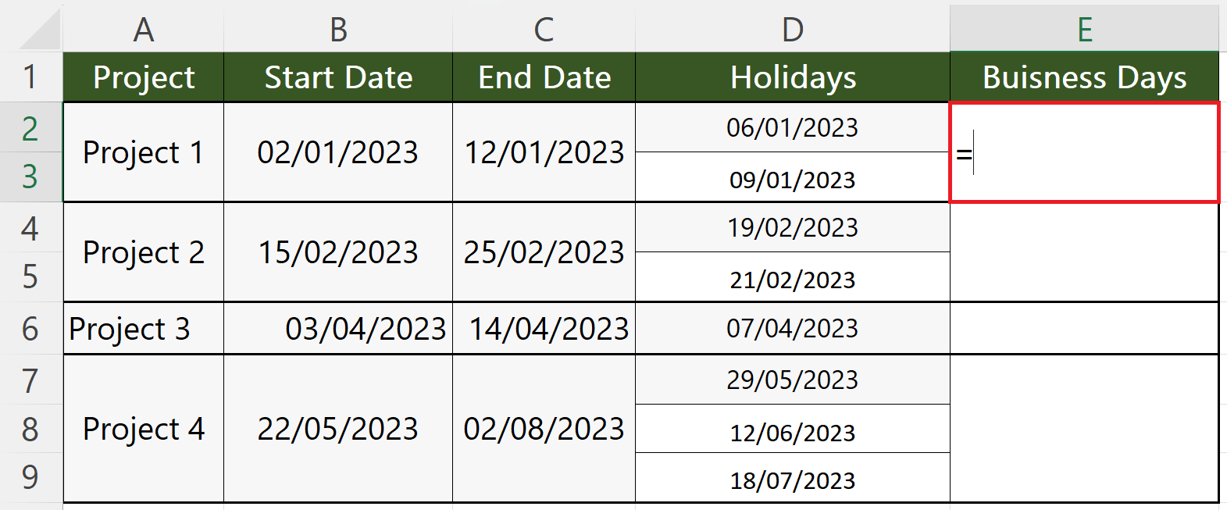
Task: Select the Project header cell
Action: (143, 76)
